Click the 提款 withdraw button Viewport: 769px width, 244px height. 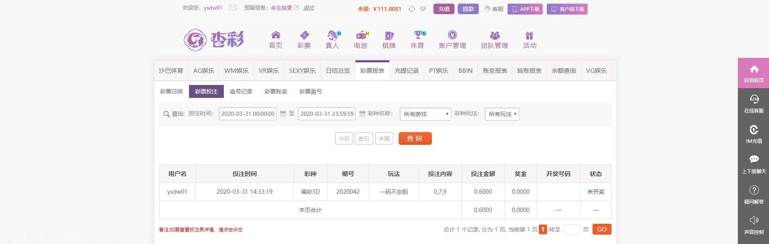pyautogui.click(x=468, y=9)
